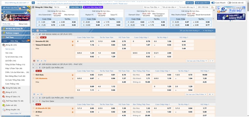Open the Phiếu Đặt tab
Image resolution: width=249 pixels, height=117 pixels.
[x=9, y=24]
